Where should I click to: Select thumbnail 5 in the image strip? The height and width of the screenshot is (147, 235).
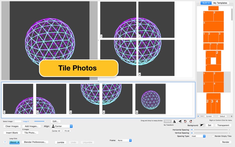150,99
